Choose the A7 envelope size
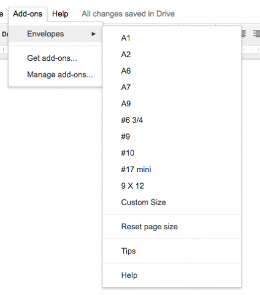 click(172, 87)
